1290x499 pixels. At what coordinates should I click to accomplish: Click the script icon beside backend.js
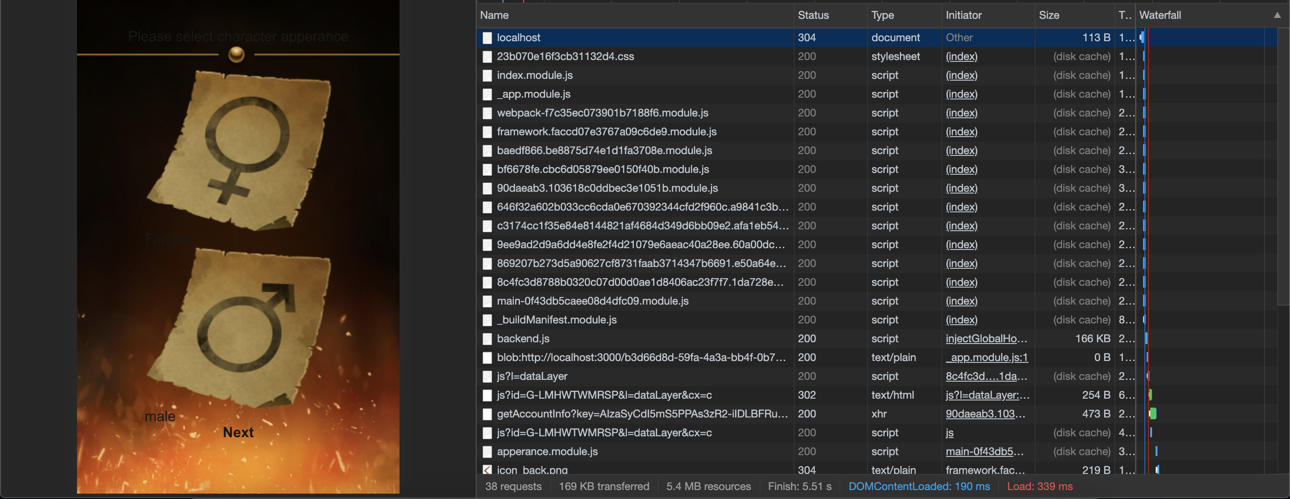click(487, 339)
